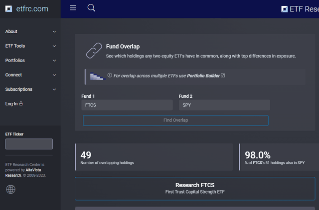Image resolution: width=319 pixels, height=210 pixels.
Task: Click the Portfolio Builder chart thumbnail
Action: (x=98, y=76)
